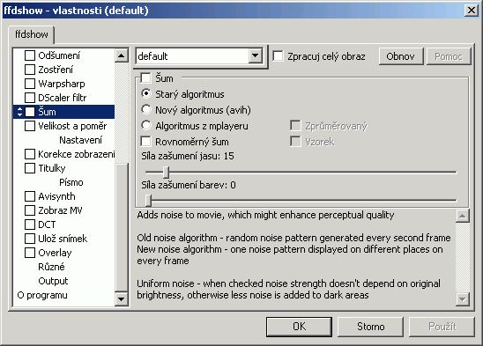Check the Avisynth checkbox
This screenshot has width=483, height=346.
[30, 196]
